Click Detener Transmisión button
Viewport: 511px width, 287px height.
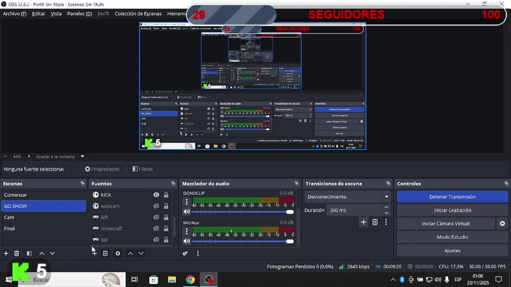point(452,197)
